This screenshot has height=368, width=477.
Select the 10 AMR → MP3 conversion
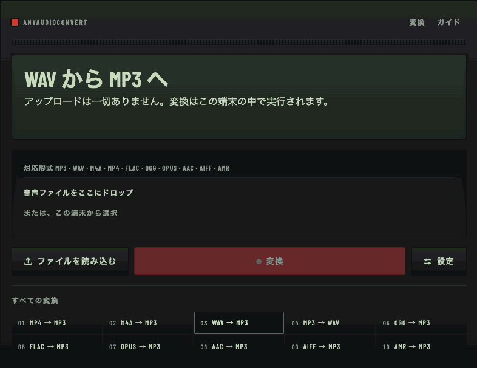tap(421, 347)
